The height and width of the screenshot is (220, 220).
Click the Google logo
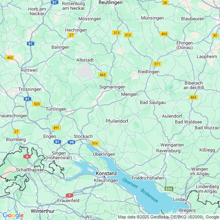pyautogui.click(x=13, y=215)
